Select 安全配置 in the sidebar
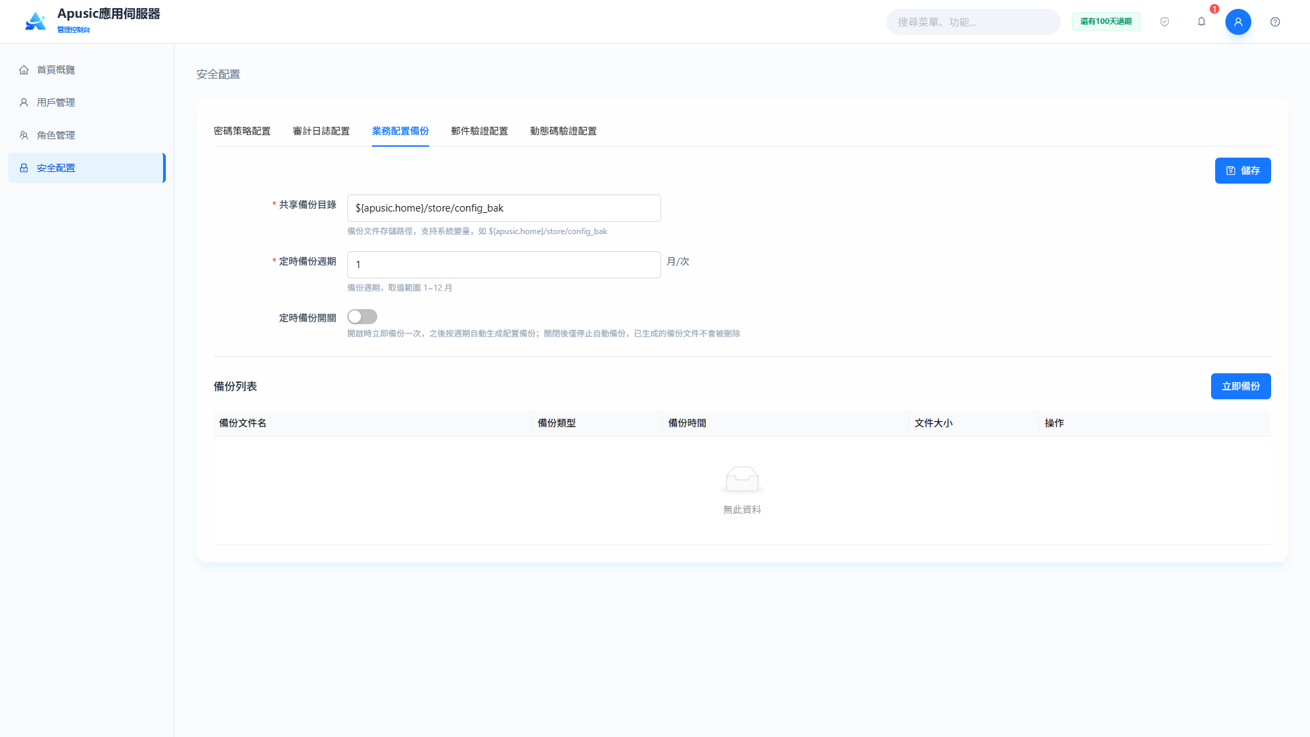Viewport: 1310px width, 737px height. pyautogui.click(x=87, y=168)
